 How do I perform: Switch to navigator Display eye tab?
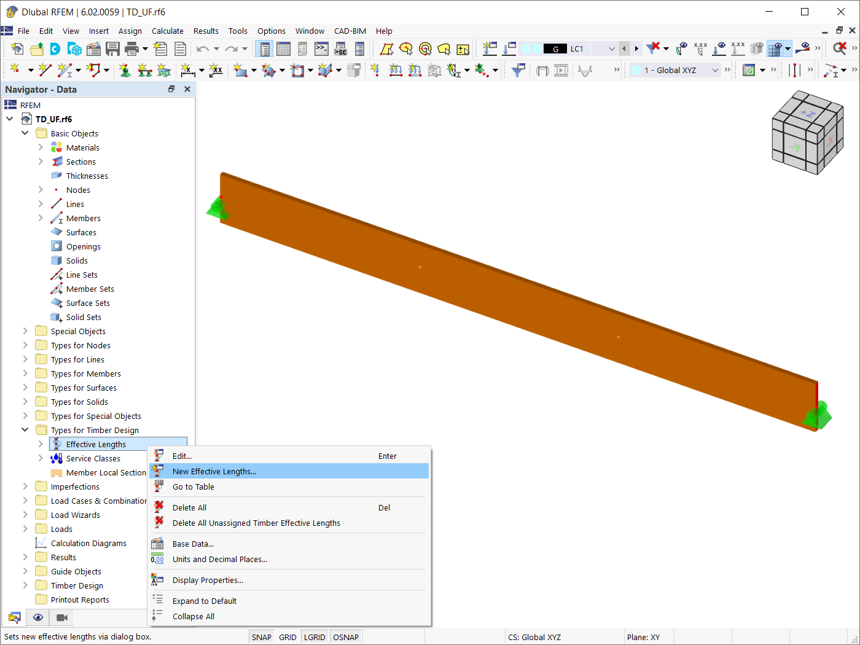coord(38,617)
